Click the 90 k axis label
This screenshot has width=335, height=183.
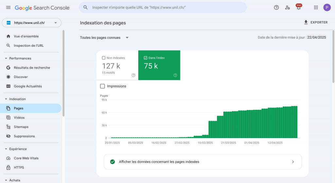pyautogui.click(x=104, y=100)
